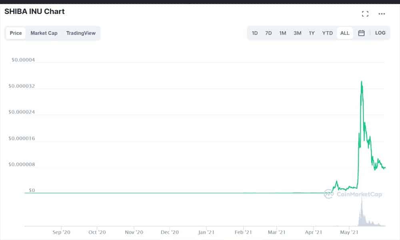The image size is (400, 240).
Task: Switch to the TradingView tab
Action: [81, 33]
